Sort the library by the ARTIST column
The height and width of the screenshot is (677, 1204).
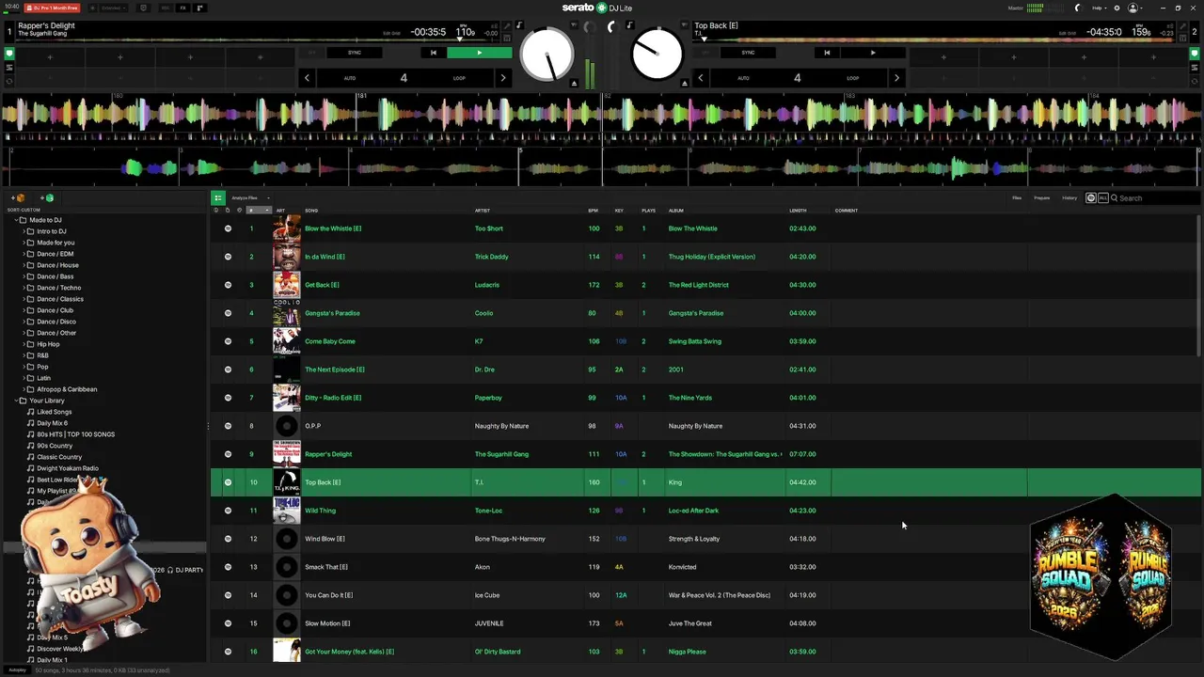(x=483, y=211)
